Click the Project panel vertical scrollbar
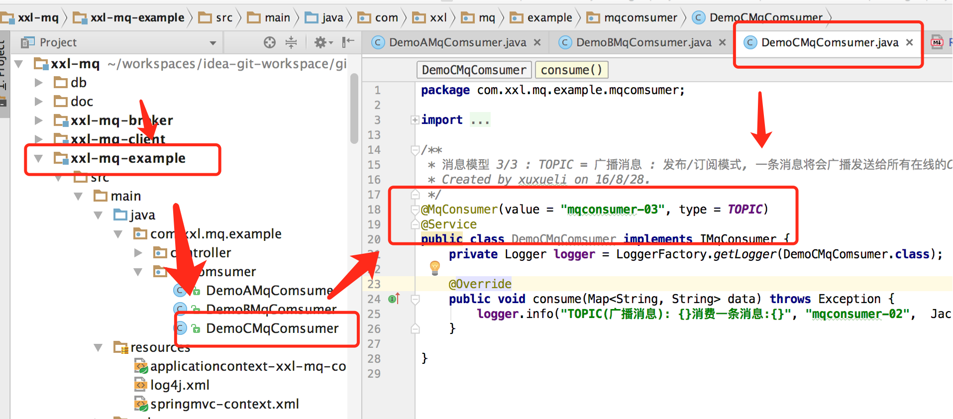 click(354, 108)
